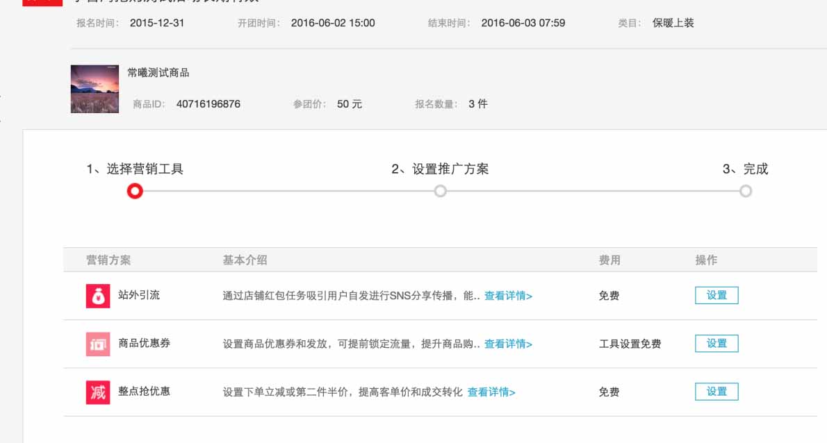Screen dimensions: 827x443
Task: Click the 商品优惠券 pink coupon icon
Action: (98, 344)
